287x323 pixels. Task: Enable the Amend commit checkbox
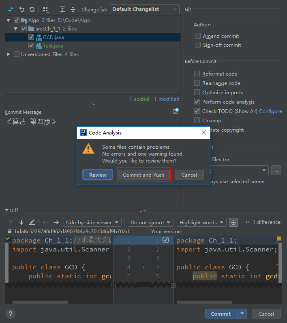pyautogui.click(x=197, y=36)
